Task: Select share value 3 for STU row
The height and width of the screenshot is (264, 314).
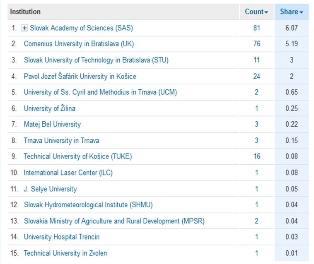Action: click(x=292, y=60)
